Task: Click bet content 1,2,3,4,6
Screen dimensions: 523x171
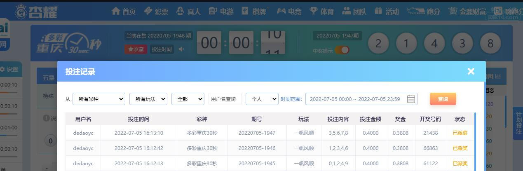Action: coord(338,148)
